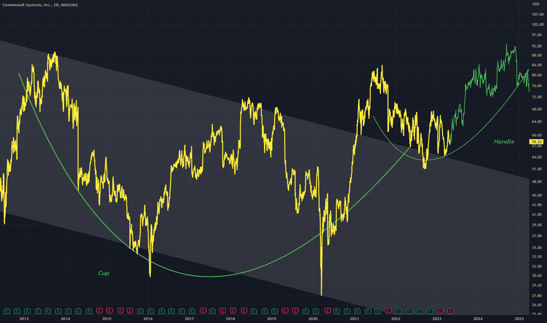Click the 84.00 price axis label
Image resolution: width=547 pixels, height=323 pixels.
click(x=538, y=65)
